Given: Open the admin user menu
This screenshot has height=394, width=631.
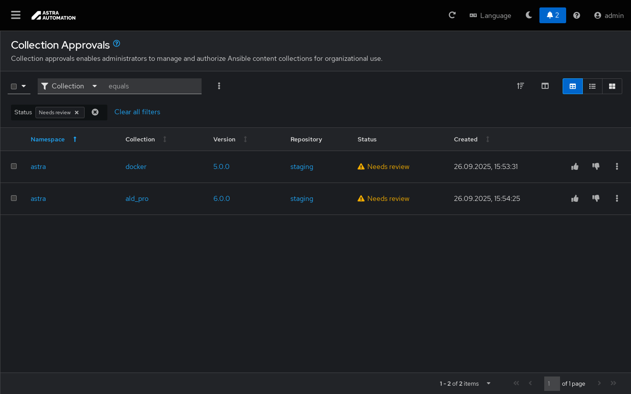Looking at the screenshot, I should click(x=609, y=15).
